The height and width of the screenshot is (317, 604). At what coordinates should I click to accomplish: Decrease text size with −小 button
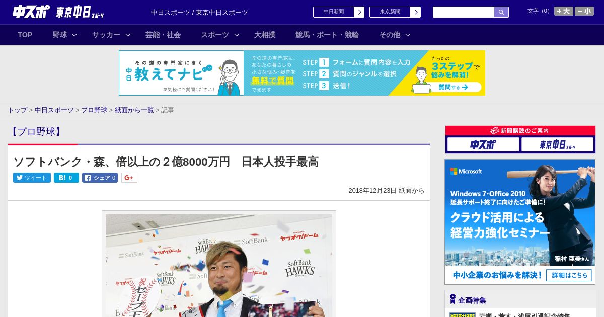[x=584, y=11]
